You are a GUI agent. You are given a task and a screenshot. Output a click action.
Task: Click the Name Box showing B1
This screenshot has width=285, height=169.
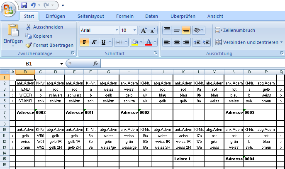(x=29, y=64)
